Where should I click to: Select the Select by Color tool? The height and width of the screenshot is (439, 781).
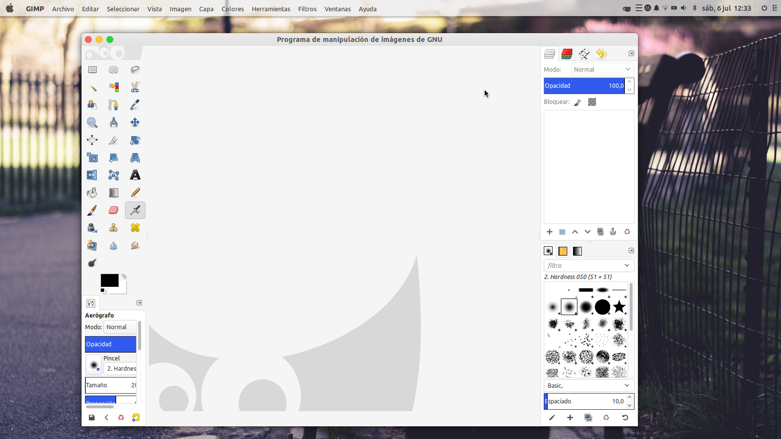[113, 87]
